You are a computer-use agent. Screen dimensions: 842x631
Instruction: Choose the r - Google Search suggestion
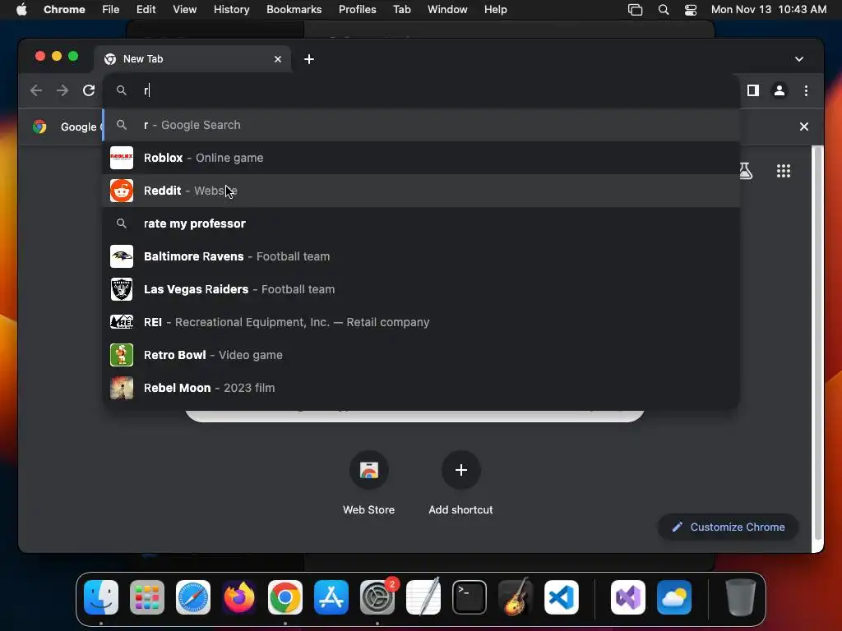(421, 125)
